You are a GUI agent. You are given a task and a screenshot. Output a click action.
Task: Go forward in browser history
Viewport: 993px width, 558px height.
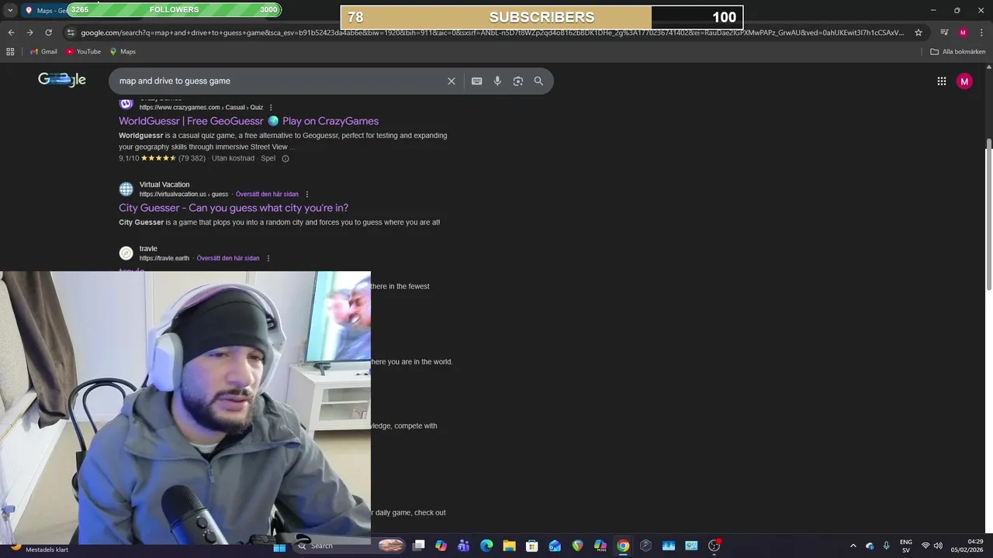click(29, 33)
